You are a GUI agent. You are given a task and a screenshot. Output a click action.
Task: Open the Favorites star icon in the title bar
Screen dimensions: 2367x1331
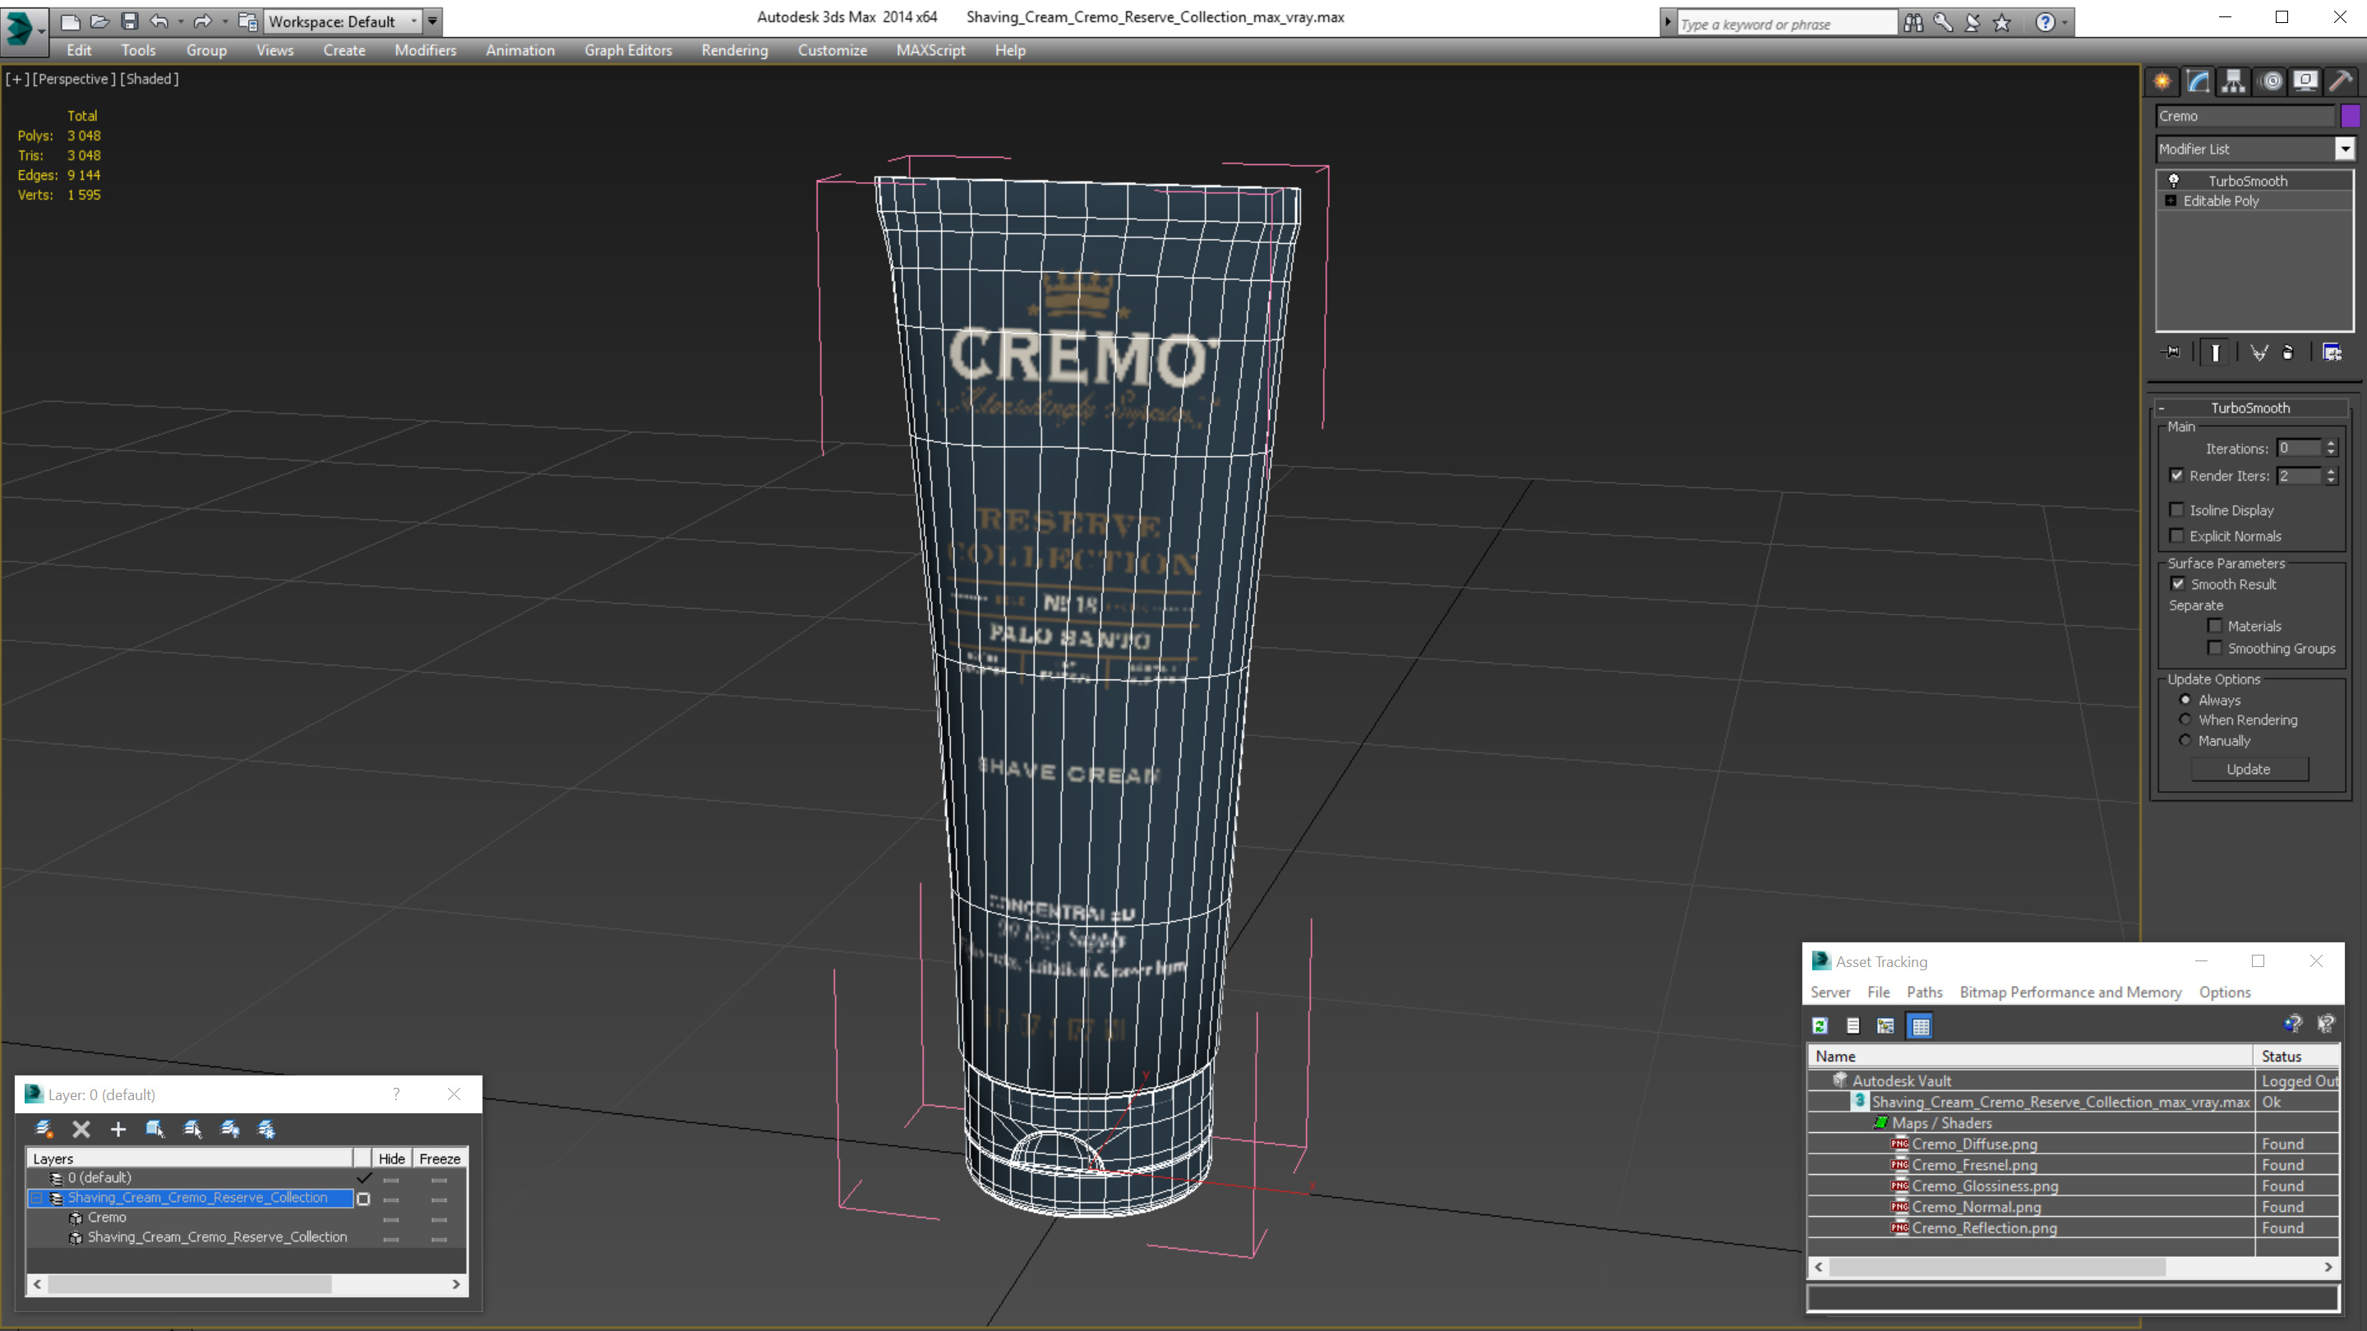coord(2002,23)
